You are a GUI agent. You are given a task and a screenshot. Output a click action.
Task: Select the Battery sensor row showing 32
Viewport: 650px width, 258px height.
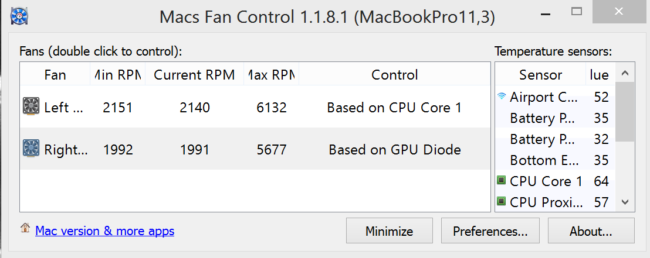tap(556, 139)
